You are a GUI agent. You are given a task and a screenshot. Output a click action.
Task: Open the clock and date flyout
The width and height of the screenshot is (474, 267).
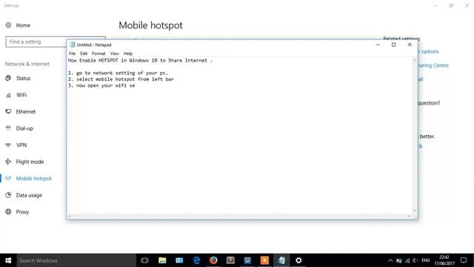click(444, 260)
